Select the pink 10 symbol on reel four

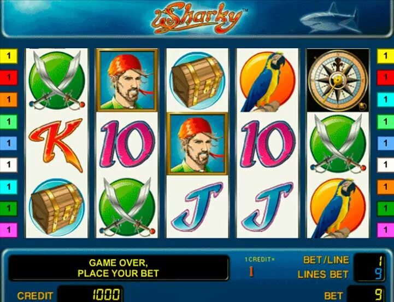(x=268, y=144)
